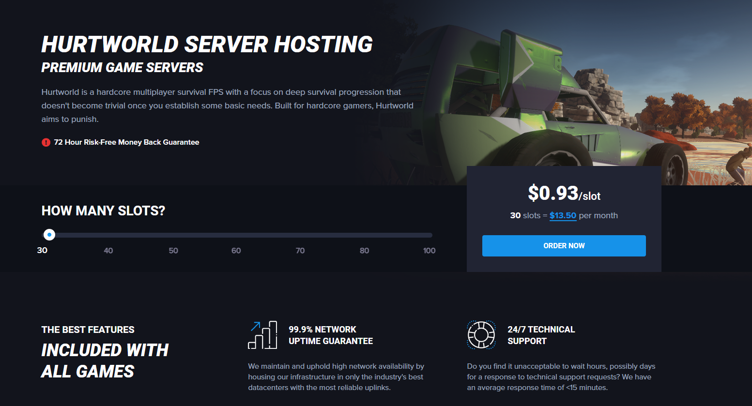Click the slot slider handle
This screenshot has width=752, height=406.
tap(49, 235)
